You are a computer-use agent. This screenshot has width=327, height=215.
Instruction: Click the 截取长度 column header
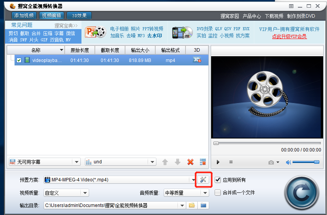[x=110, y=50]
